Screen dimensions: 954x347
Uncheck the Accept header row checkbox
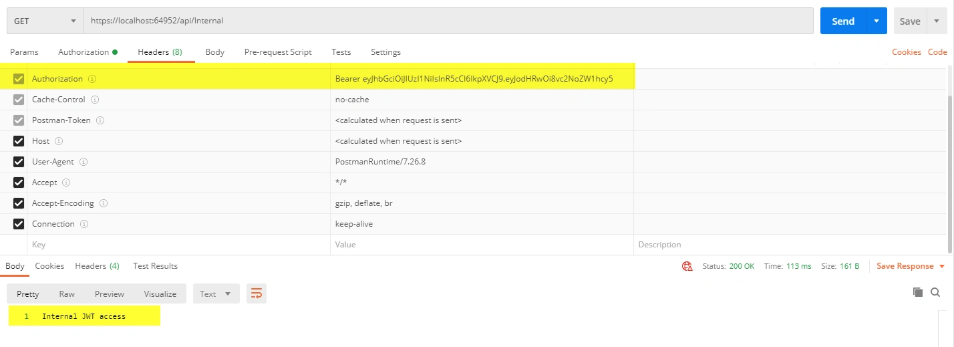click(19, 183)
